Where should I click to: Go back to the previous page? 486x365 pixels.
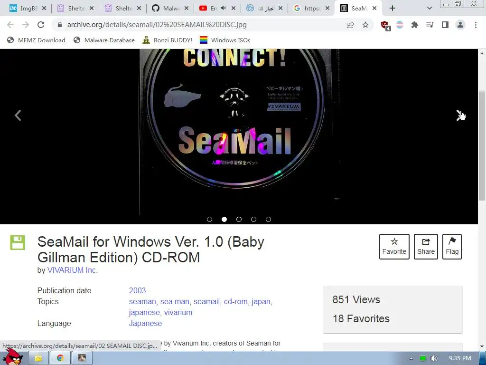10,25
